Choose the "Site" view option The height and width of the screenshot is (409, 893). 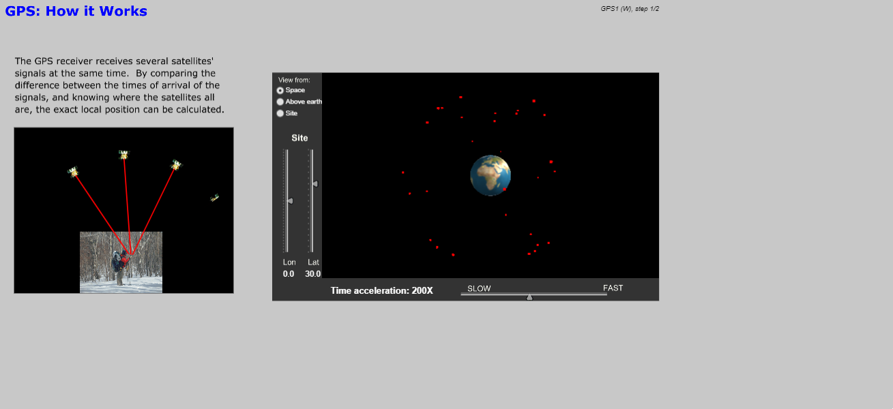(280, 114)
